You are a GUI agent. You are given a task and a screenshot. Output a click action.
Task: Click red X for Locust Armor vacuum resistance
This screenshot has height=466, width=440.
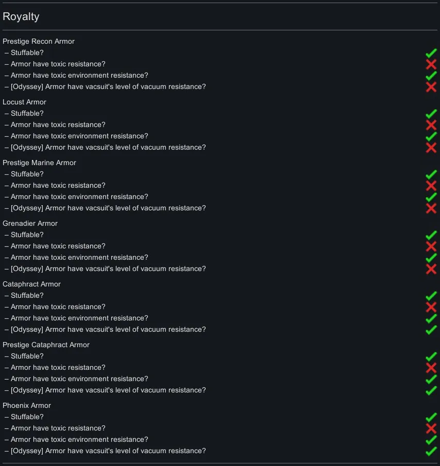coord(431,148)
